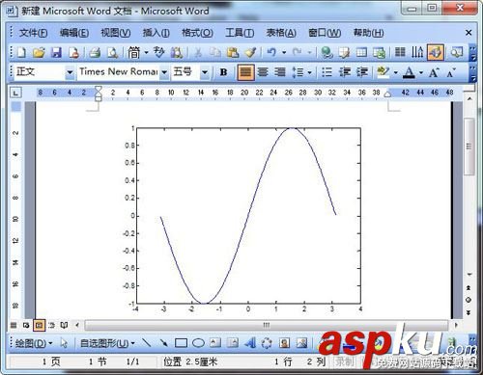Open the 格式(O) menu
Viewport: 483px width, 375px height.
197,33
